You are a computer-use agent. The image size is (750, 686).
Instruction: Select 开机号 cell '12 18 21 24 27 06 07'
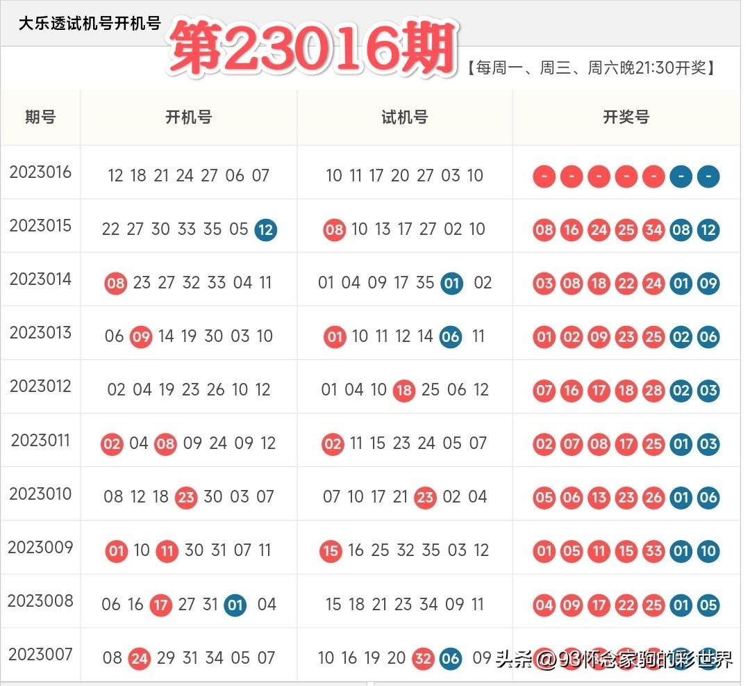pyautogui.click(x=188, y=176)
